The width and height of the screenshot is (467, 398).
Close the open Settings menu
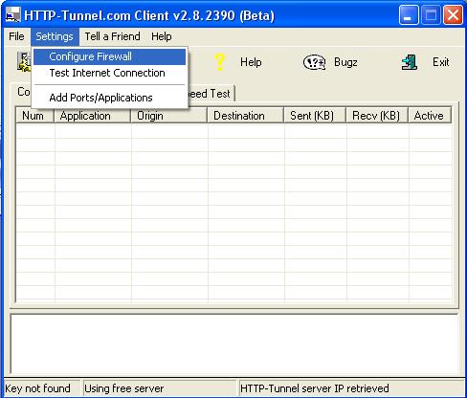pyautogui.click(x=55, y=36)
